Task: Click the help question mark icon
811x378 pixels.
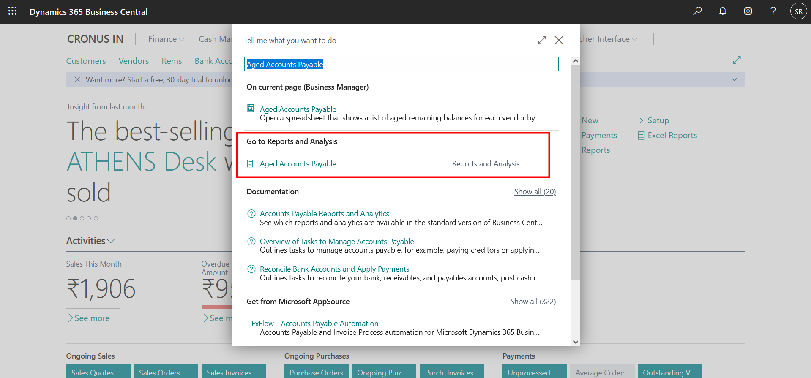Action: pyautogui.click(x=773, y=11)
